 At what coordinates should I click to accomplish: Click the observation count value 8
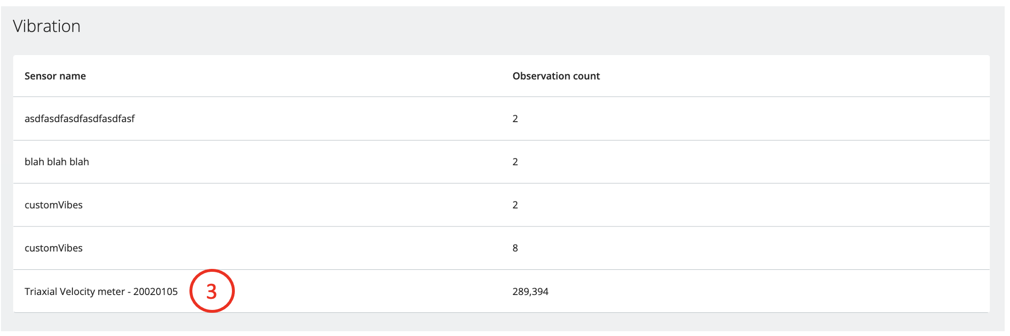click(x=515, y=248)
